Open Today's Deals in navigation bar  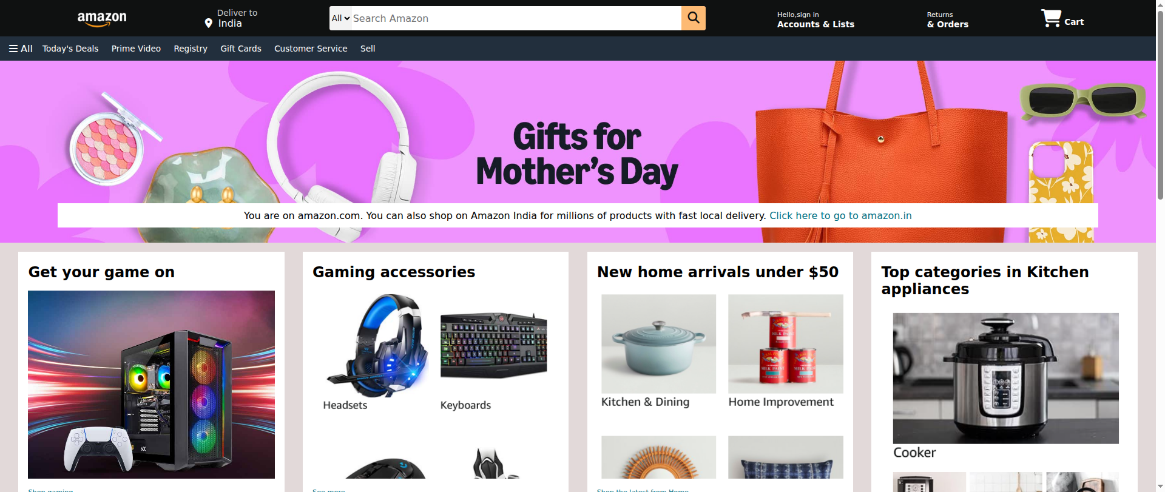coord(70,49)
